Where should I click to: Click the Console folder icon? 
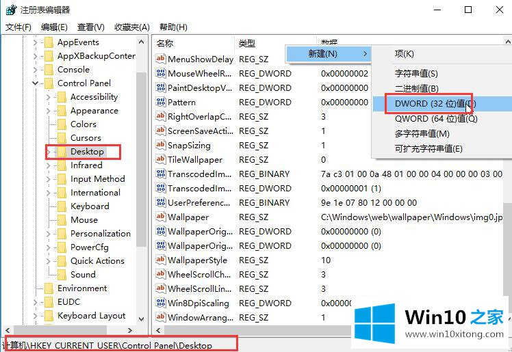(x=49, y=70)
